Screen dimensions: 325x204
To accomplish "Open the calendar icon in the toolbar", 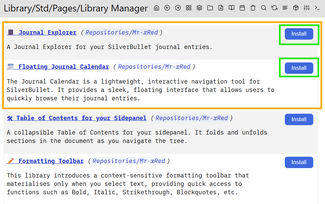I will [242, 8].
